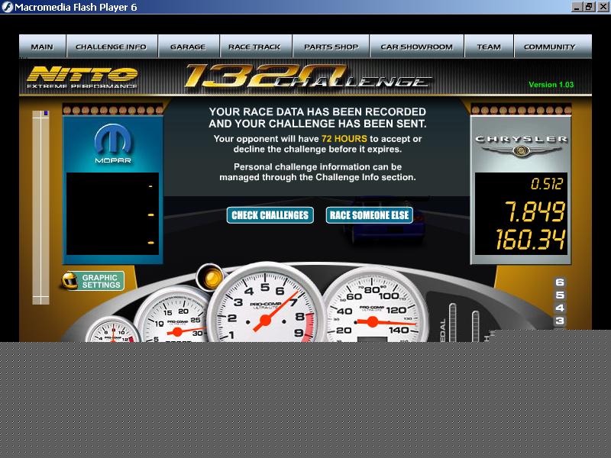Screen dimensions: 611x458
Task: Switch to RACE TRACK tab
Action: (x=256, y=47)
